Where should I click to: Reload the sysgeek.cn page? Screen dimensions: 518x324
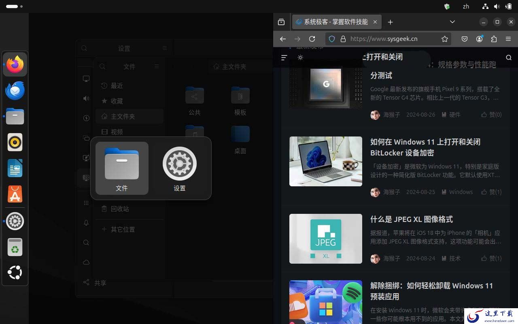(x=312, y=39)
